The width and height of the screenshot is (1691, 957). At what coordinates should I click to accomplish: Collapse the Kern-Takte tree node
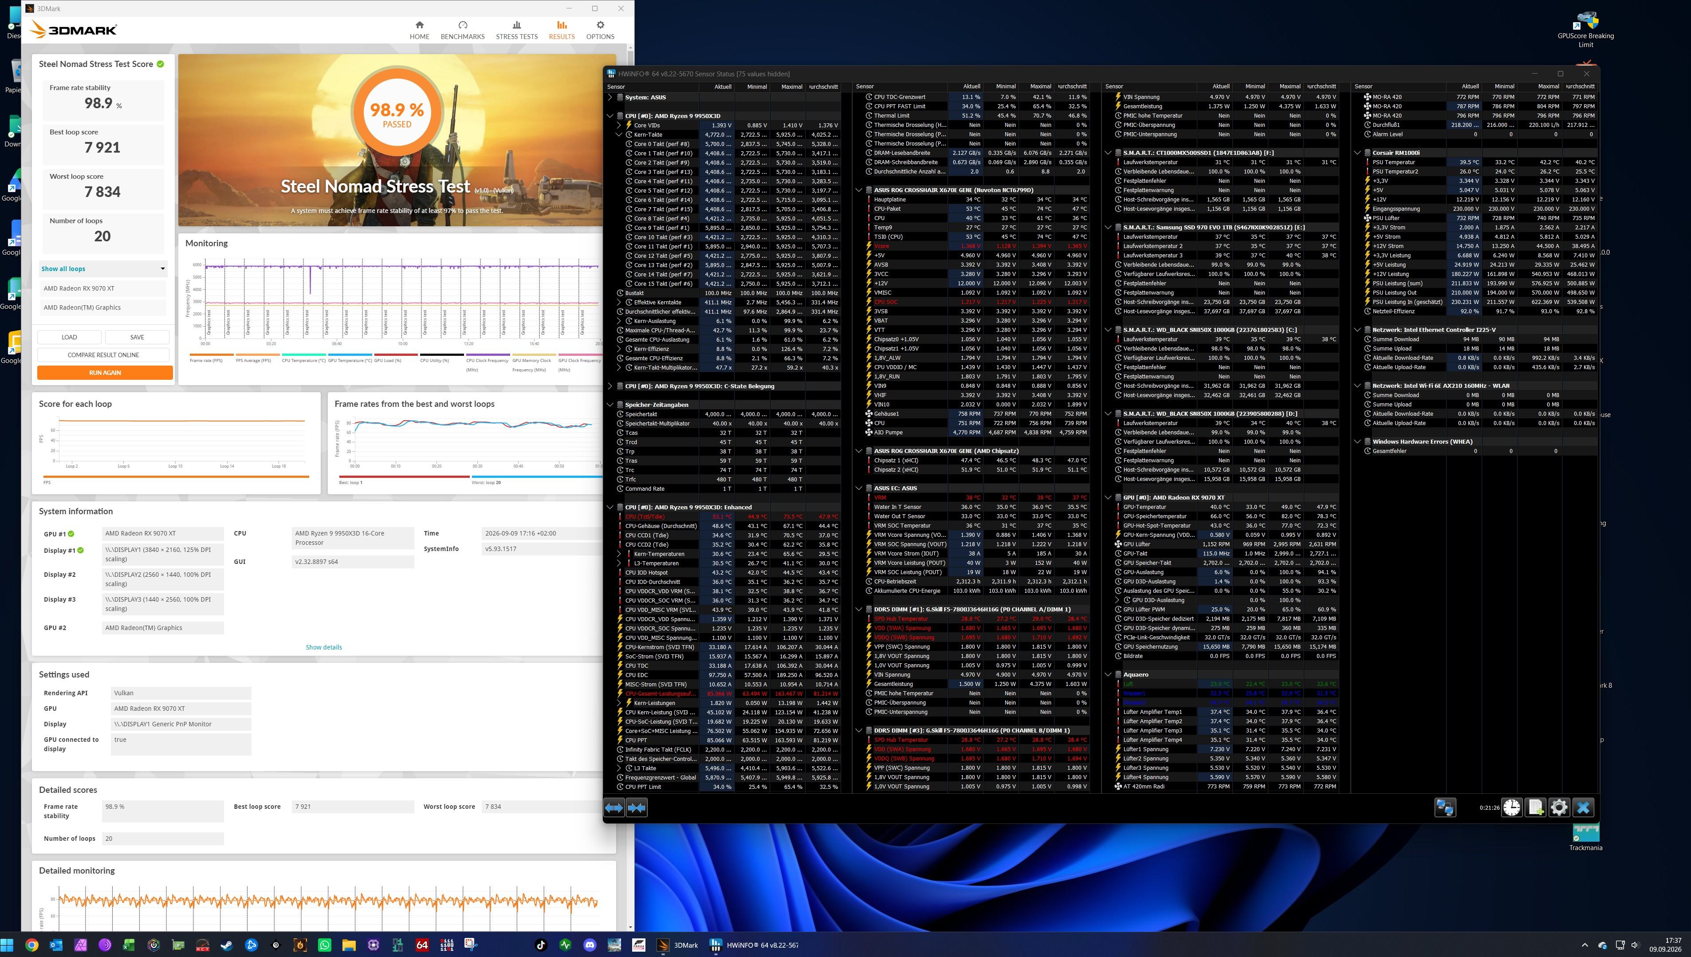point(619,135)
